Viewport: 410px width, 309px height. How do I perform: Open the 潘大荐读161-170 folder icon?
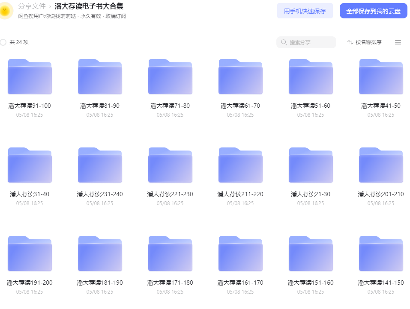tap(241, 253)
